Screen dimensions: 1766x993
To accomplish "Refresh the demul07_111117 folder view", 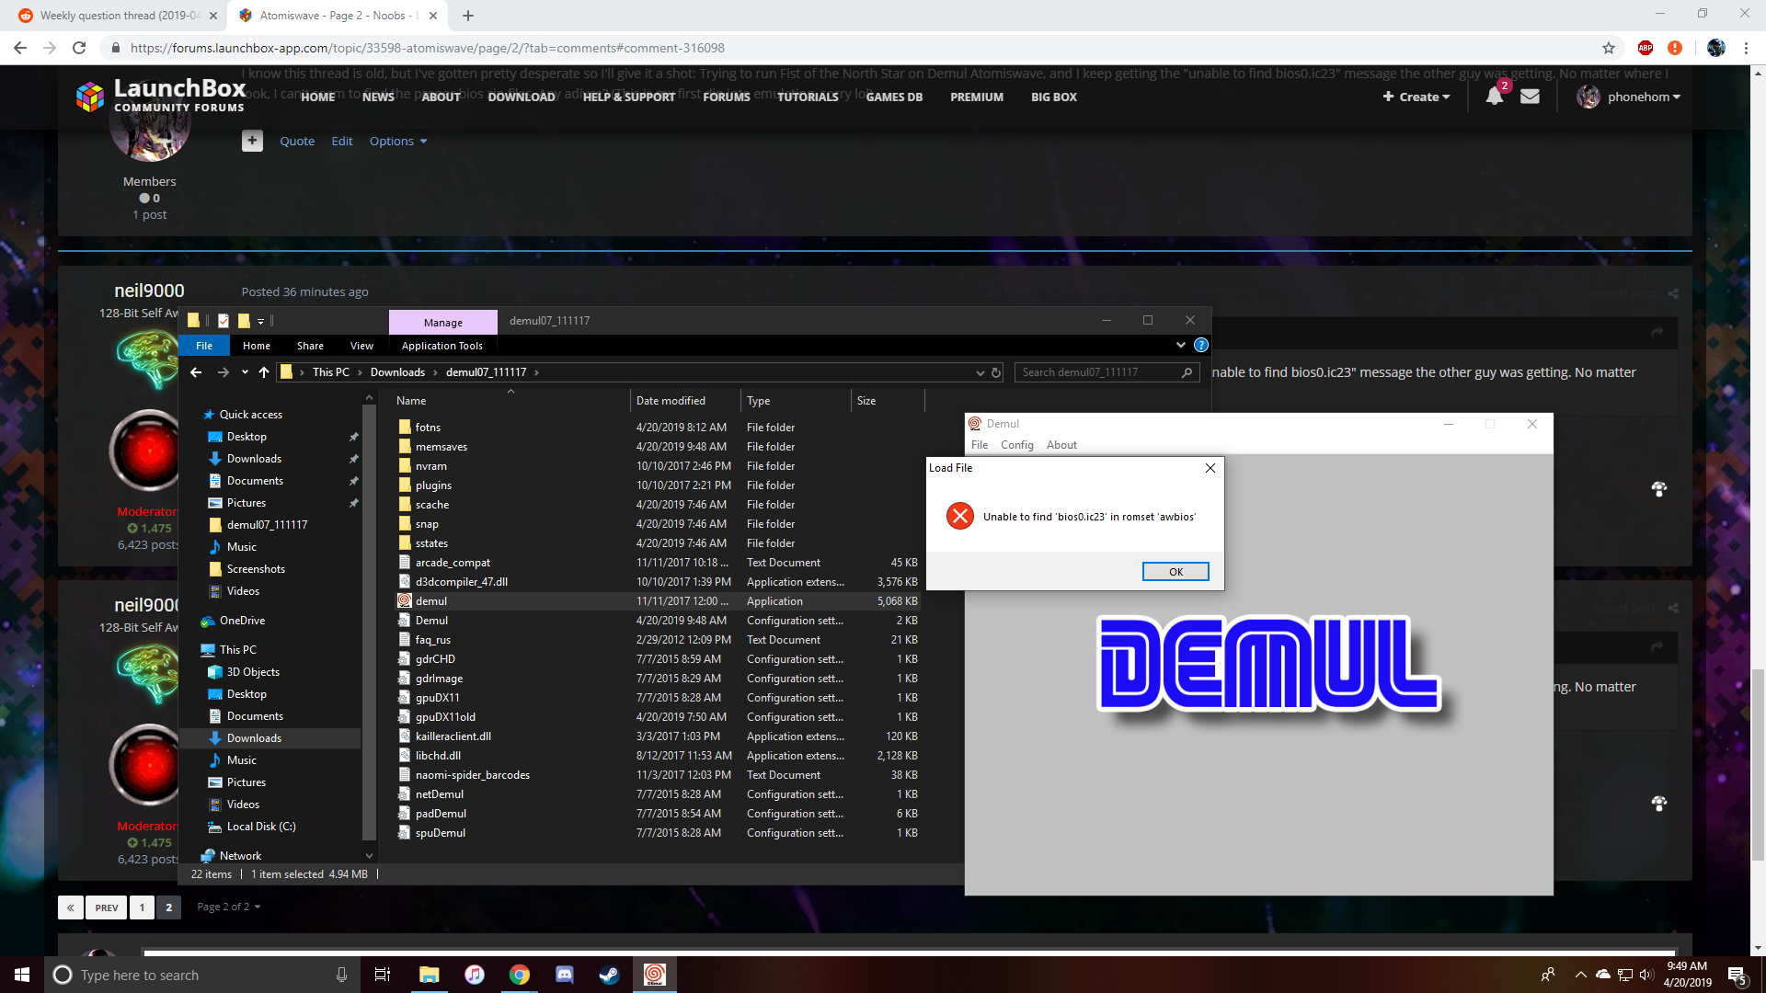I will point(996,372).
